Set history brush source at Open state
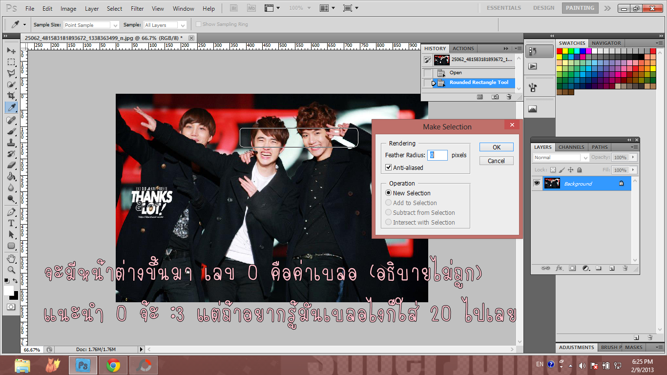Viewport: 667px width, 375px height. coord(428,73)
